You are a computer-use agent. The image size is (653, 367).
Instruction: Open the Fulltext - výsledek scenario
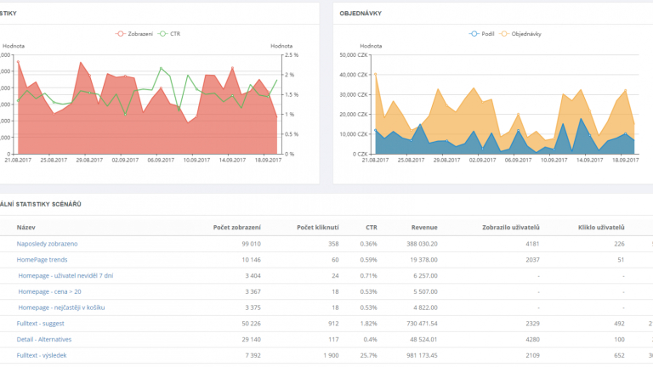(x=42, y=355)
